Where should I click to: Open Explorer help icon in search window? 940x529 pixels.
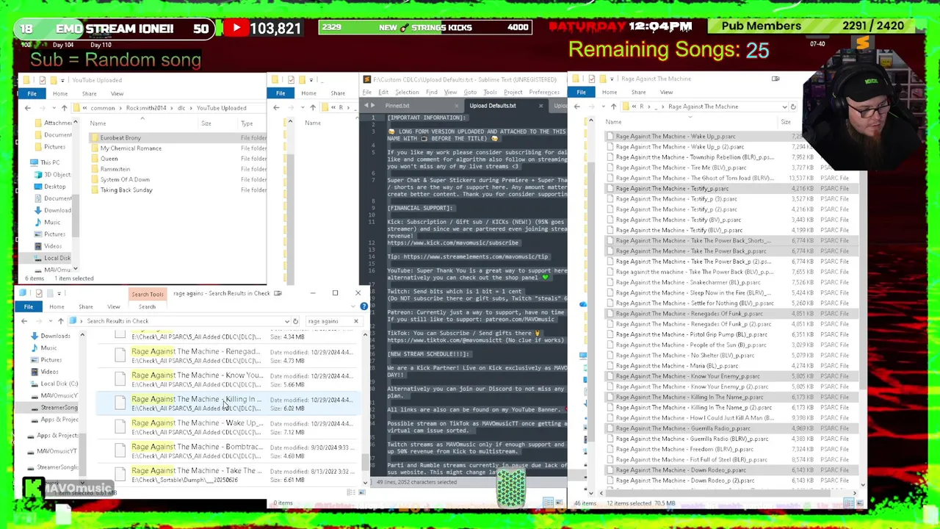364,306
